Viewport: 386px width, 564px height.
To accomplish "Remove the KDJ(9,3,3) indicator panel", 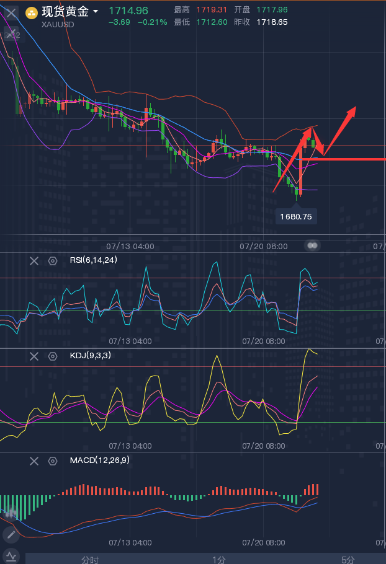I will 34,356.
